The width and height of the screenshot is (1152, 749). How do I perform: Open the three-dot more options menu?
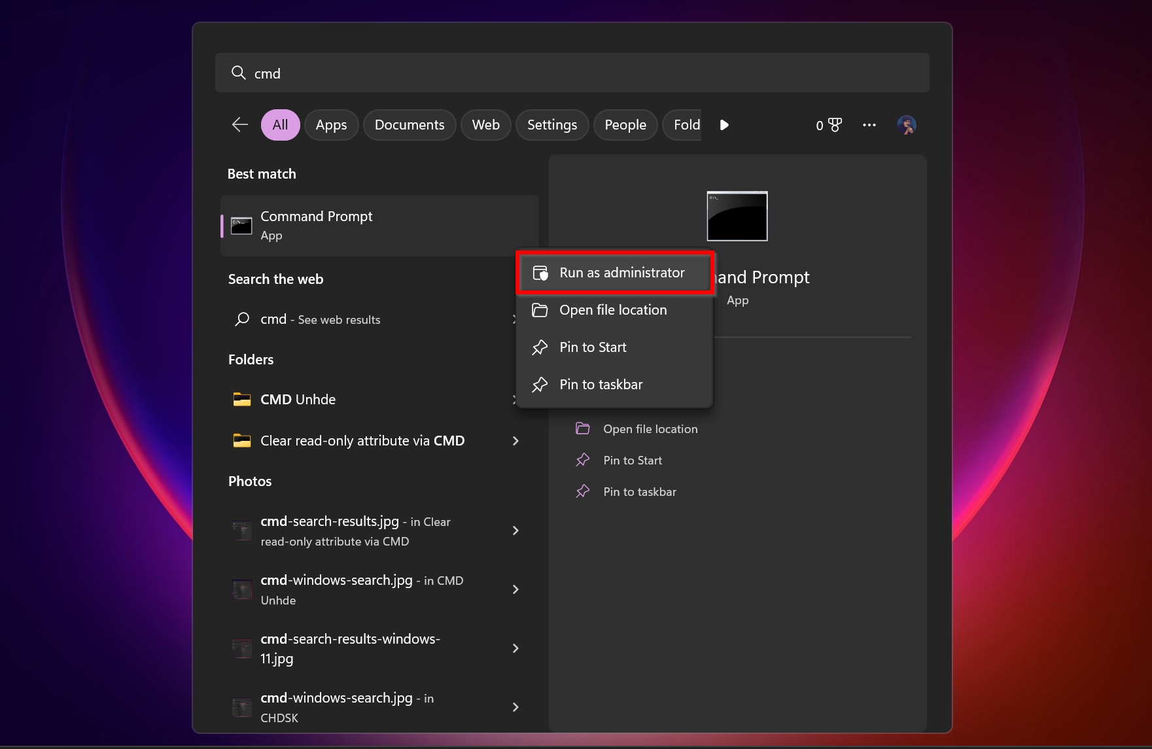click(x=869, y=124)
